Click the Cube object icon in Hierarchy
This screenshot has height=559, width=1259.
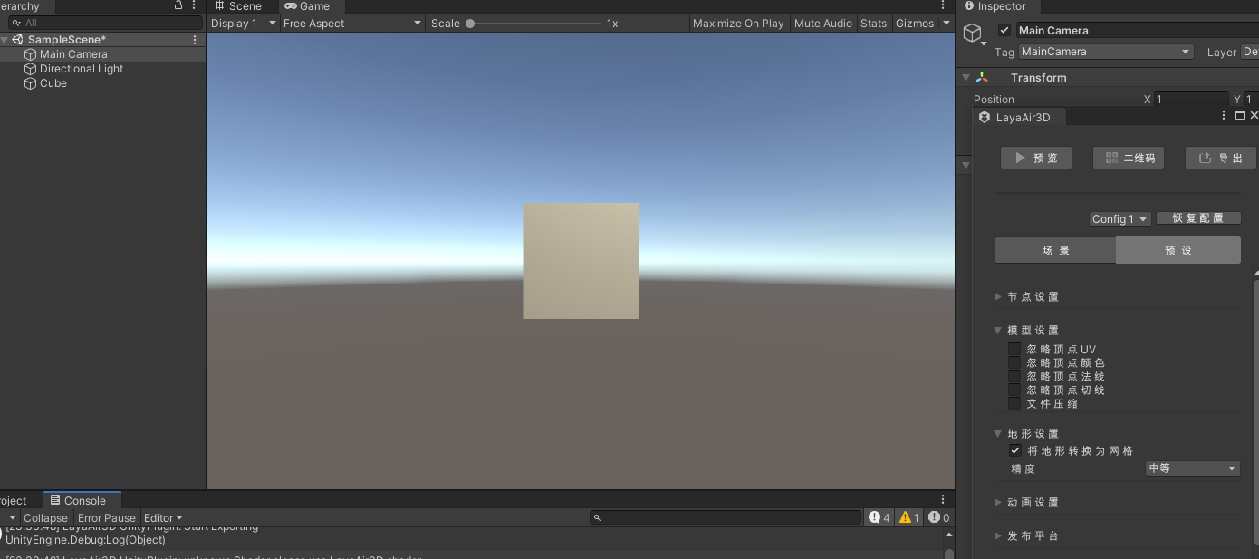(x=31, y=83)
